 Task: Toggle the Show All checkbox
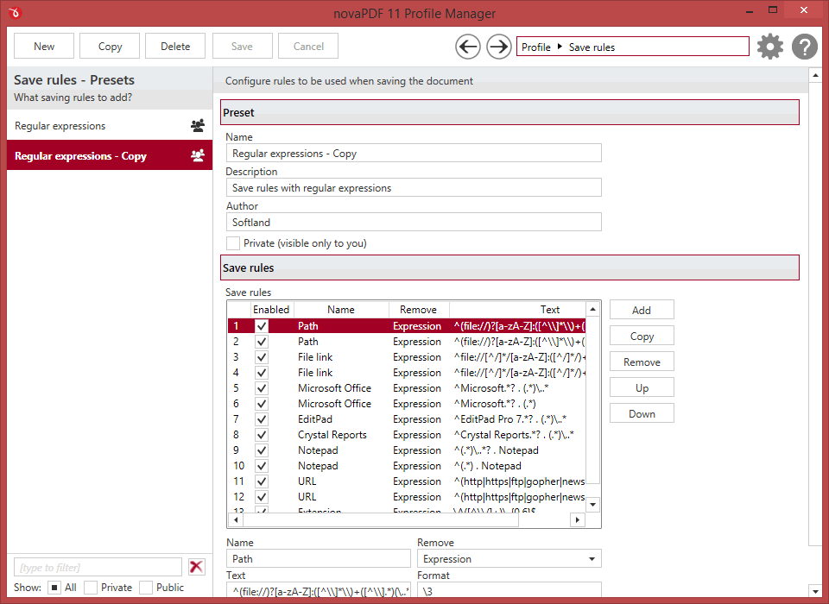(x=54, y=587)
